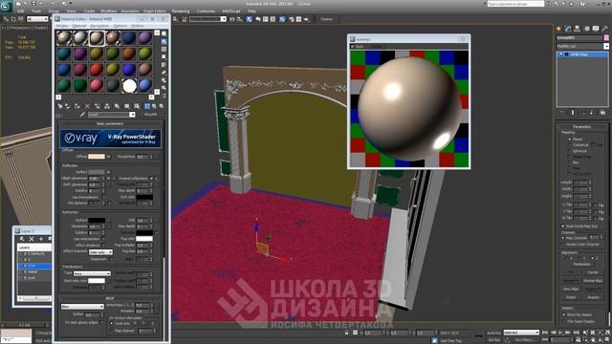Click VRayMtl material type button
The width and height of the screenshot is (612, 344).
pyautogui.click(x=150, y=115)
